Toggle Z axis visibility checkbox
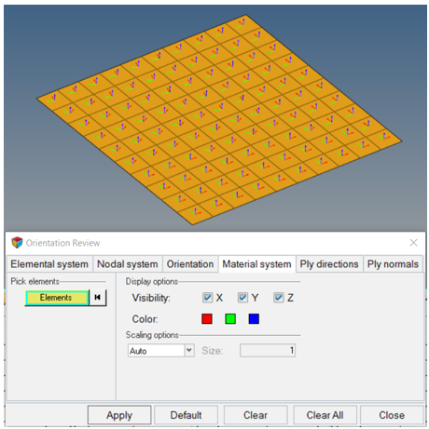This screenshot has height=429, width=429. pos(279,298)
